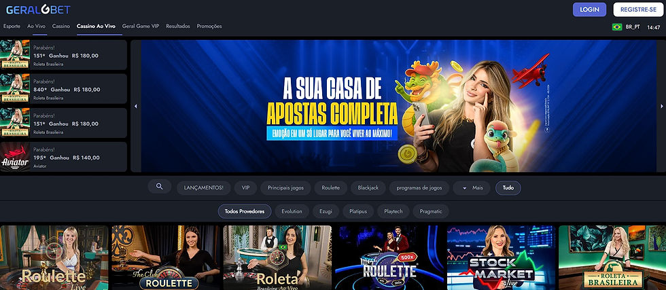The image size is (666, 290).
Task: Select the Tudo category filter
Action: [x=508, y=187]
